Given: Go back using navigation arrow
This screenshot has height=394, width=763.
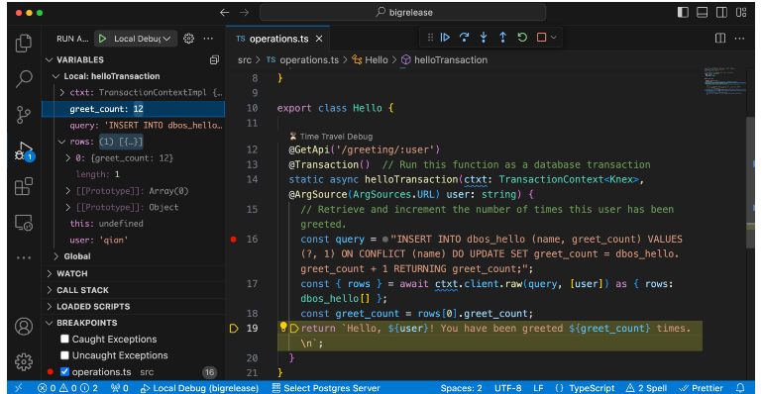Looking at the screenshot, I should click(224, 13).
